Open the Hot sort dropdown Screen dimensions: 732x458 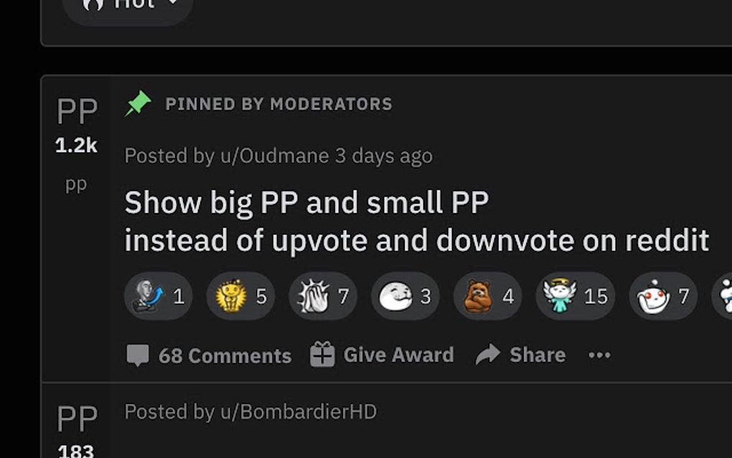(128, 7)
